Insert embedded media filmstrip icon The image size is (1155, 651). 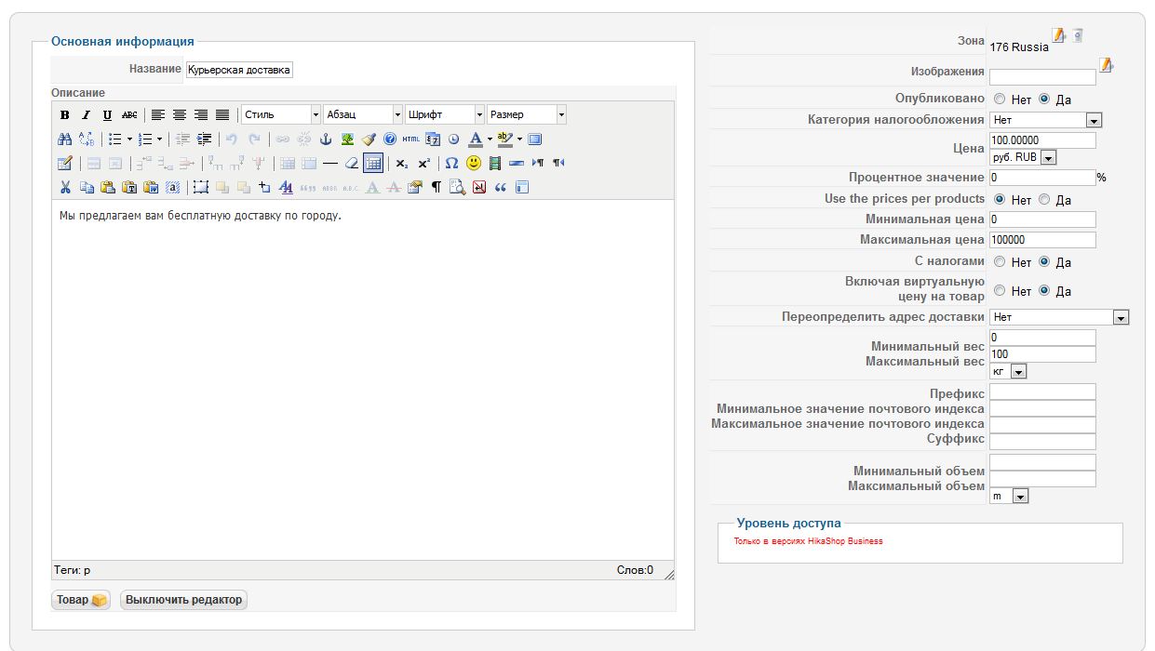click(494, 163)
